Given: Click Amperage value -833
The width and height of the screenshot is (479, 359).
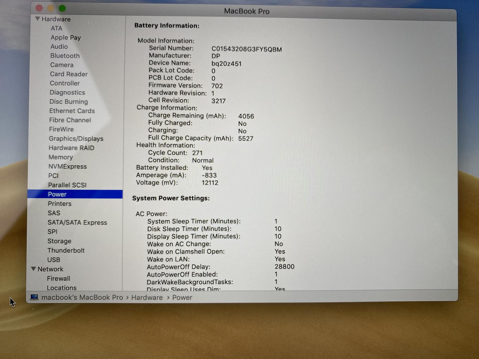Looking at the screenshot, I should pyautogui.click(x=209, y=175).
